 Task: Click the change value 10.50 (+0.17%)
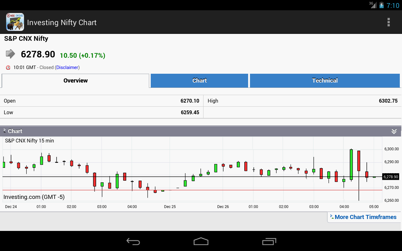click(x=83, y=56)
